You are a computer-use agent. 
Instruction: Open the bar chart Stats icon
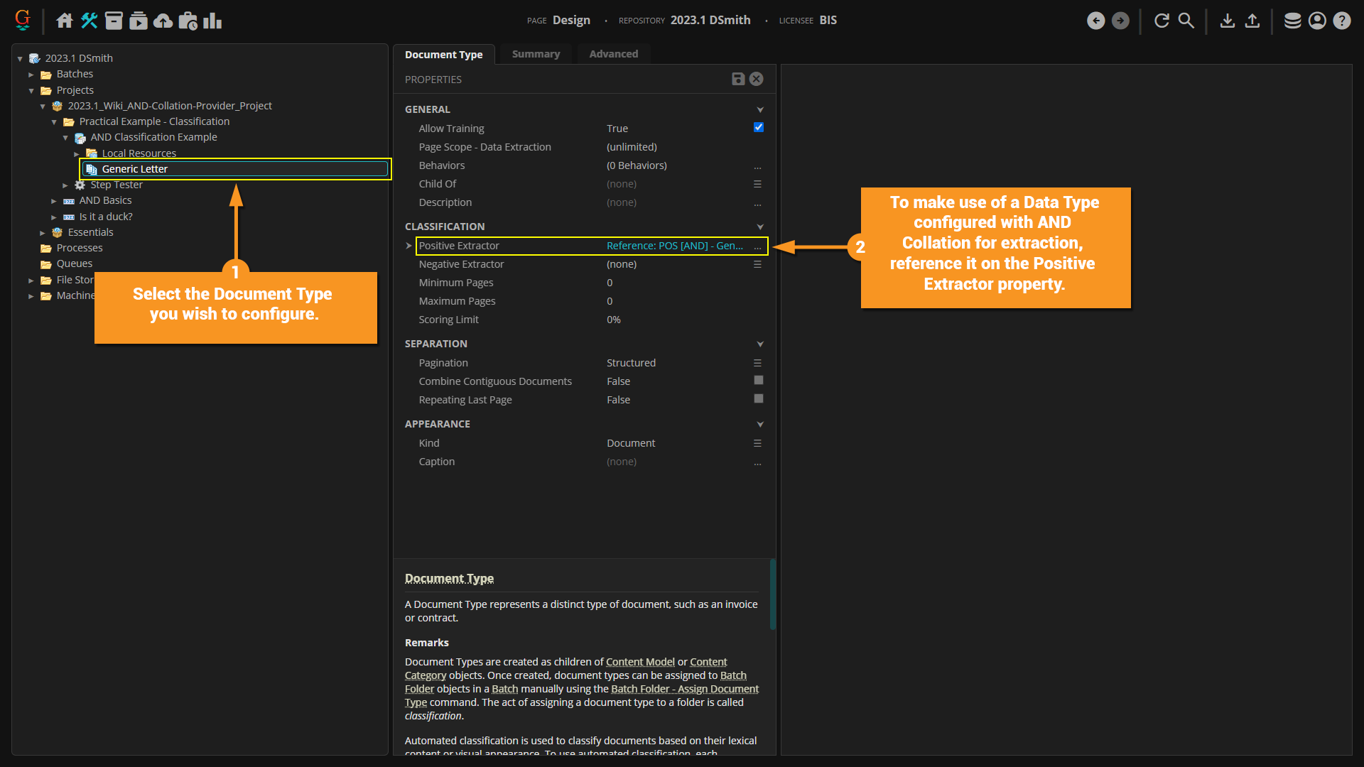(212, 21)
